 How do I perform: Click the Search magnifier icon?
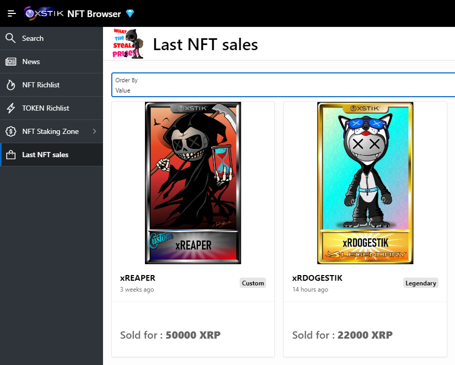pyautogui.click(x=10, y=38)
